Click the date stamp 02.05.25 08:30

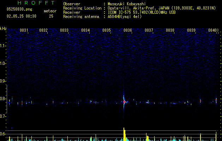click(22, 16)
